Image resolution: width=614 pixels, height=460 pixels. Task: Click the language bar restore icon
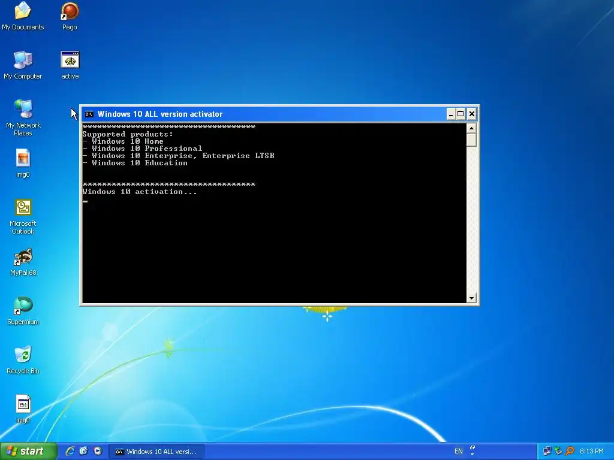pos(472,448)
